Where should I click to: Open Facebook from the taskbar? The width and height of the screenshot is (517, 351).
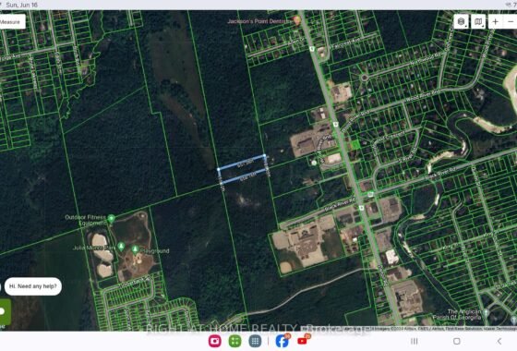point(283,341)
